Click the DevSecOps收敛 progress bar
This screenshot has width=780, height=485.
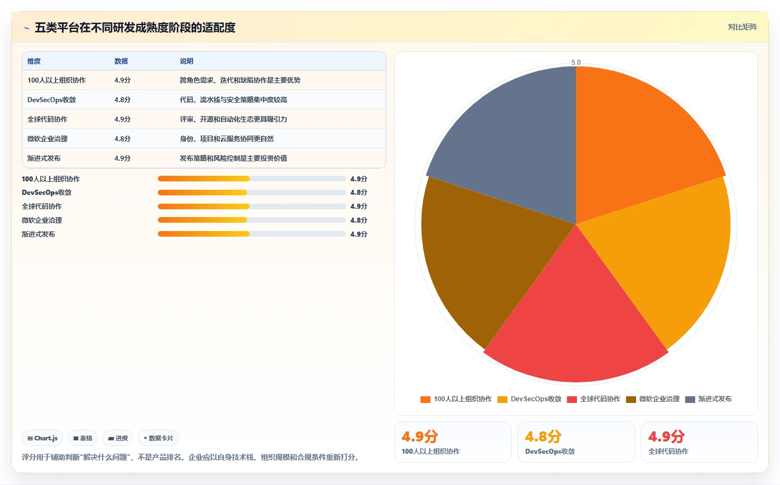point(252,193)
